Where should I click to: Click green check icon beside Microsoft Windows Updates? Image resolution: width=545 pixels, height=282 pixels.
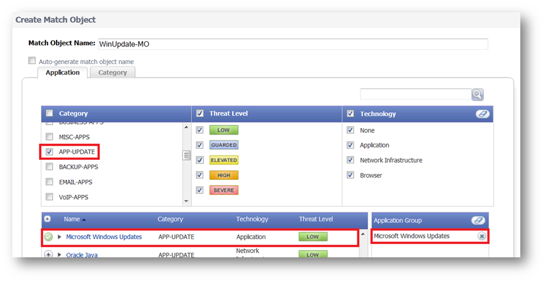pos(48,237)
